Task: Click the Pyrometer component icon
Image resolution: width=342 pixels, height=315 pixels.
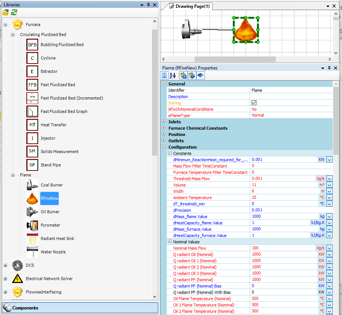Action: click(x=32, y=225)
